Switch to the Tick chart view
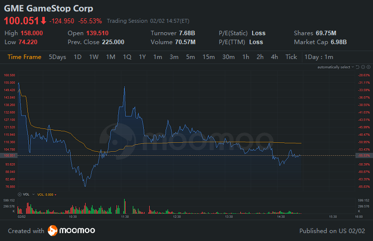The height and width of the screenshot is (241, 373). tap(291, 57)
